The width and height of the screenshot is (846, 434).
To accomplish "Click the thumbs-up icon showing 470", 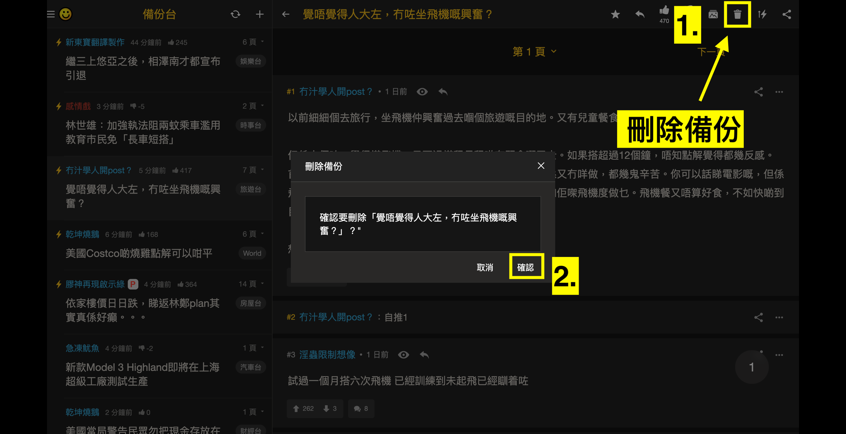I will 664,11.
